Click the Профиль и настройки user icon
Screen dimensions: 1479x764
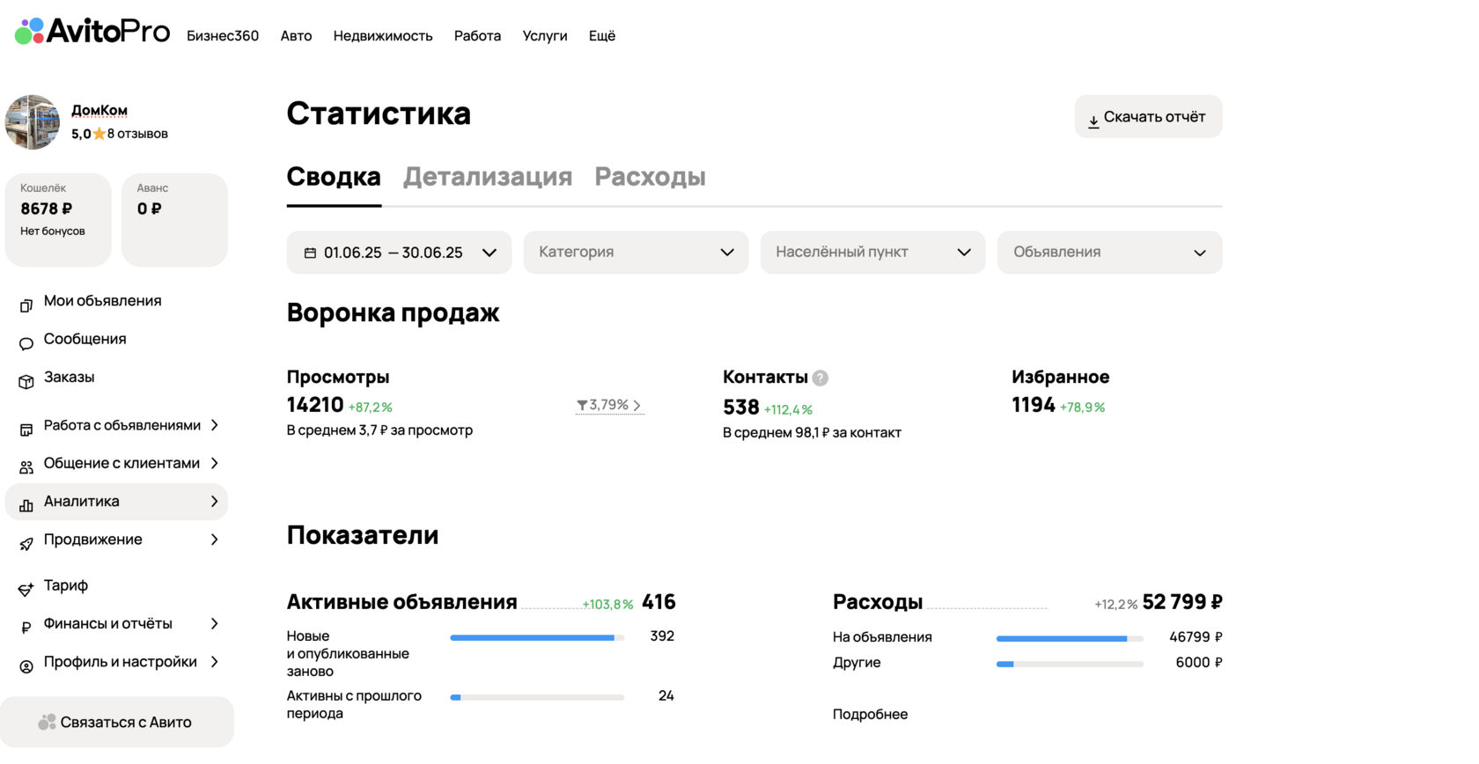[26, 666]
